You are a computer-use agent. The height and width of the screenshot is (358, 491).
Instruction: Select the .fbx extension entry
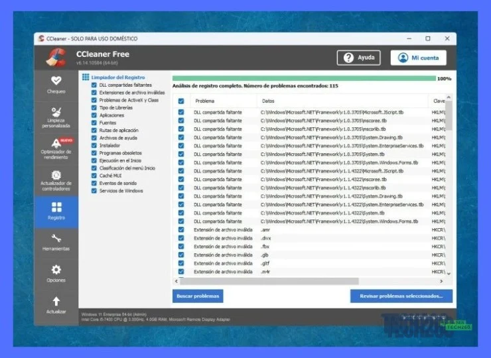coord(265,246)
